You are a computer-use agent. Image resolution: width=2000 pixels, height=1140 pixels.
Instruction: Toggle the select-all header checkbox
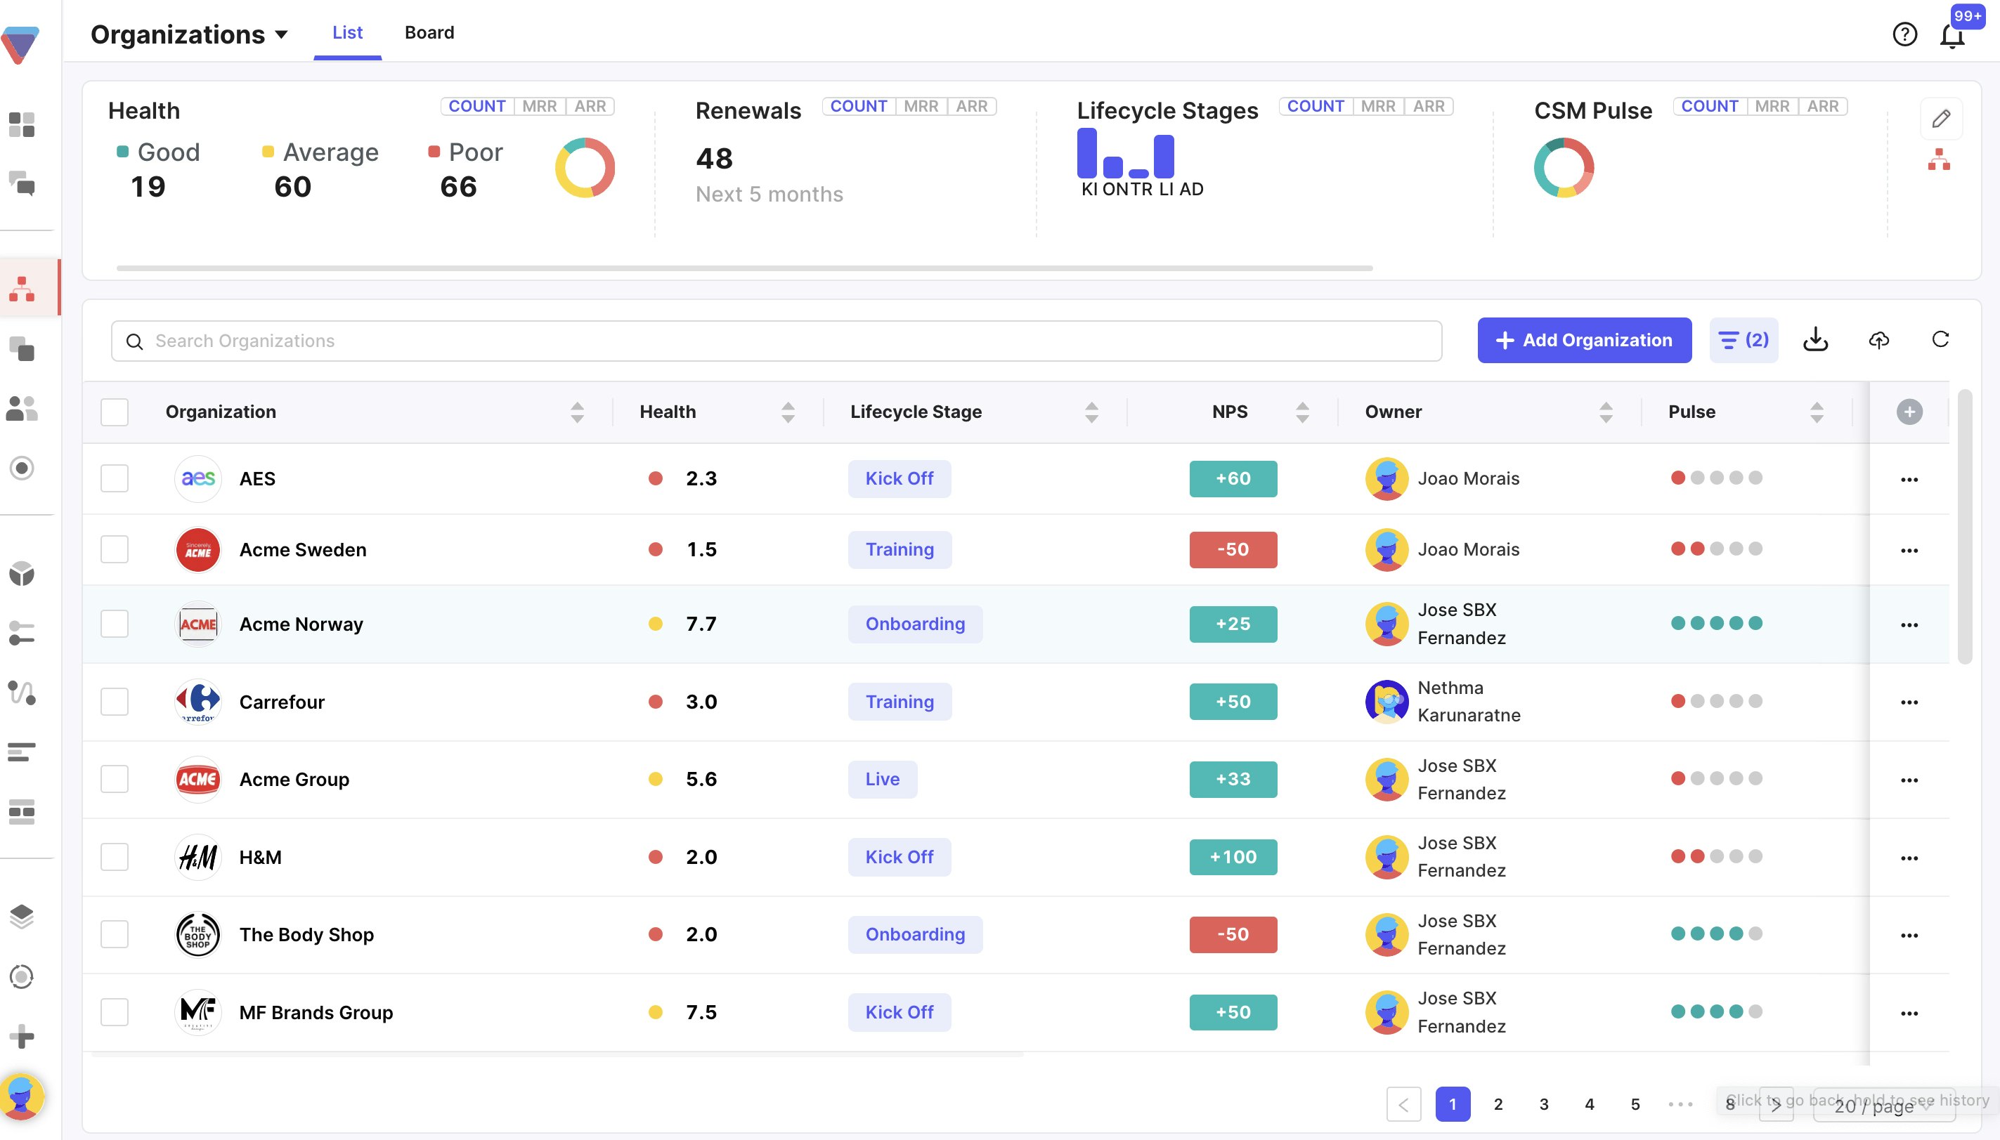click(115, 412)
